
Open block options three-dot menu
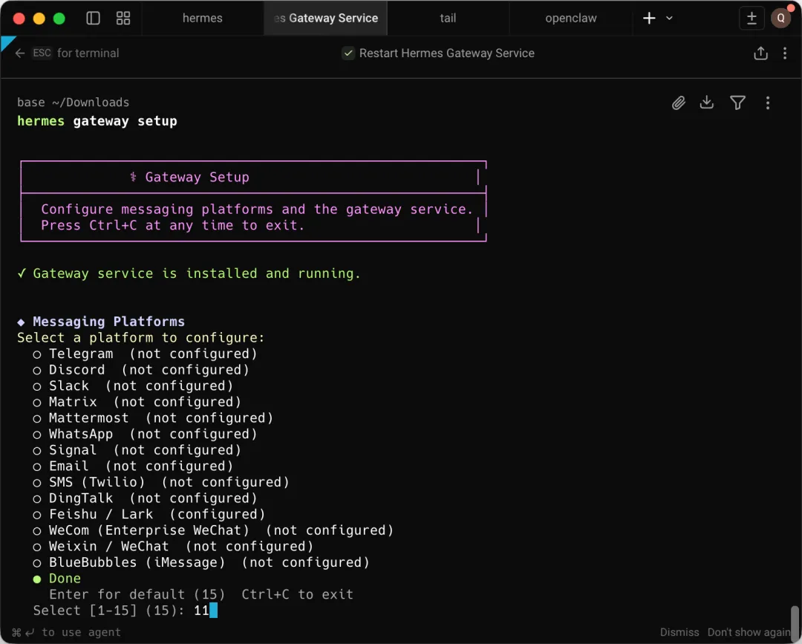767,103
